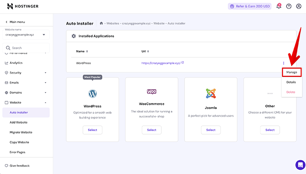Screen dimensions: 306x174
Task: Click the Give feedback speech icon
Action: 6,165
